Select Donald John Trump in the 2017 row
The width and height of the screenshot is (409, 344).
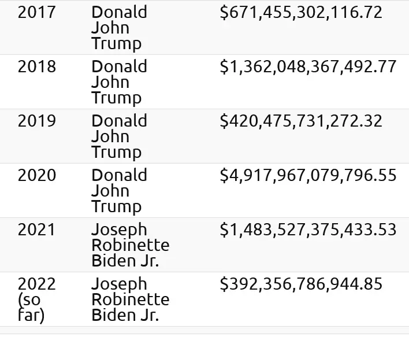[x=119, y=28]
